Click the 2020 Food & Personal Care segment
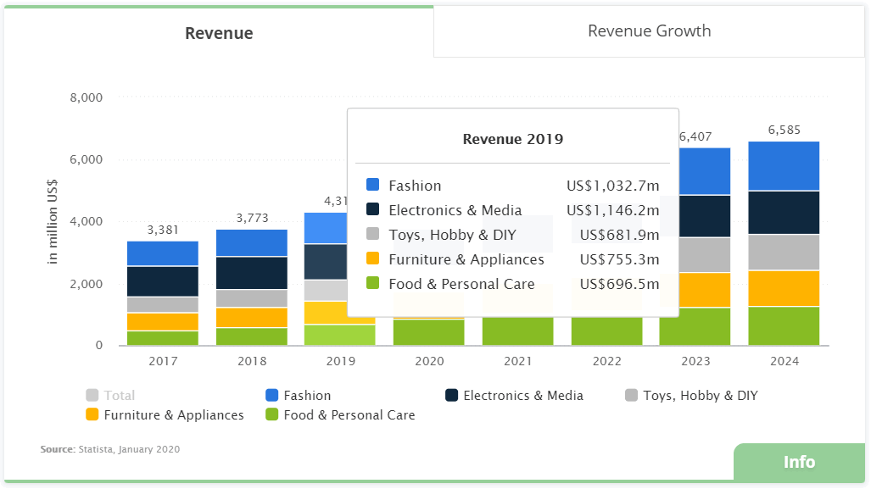The width and height of the screenshot is (871, 489). coord(428,332)
